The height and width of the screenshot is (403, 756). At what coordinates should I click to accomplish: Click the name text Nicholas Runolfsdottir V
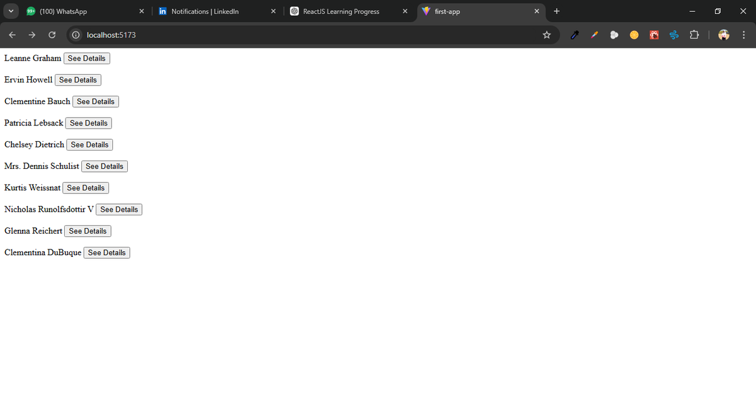coord(49,209)
